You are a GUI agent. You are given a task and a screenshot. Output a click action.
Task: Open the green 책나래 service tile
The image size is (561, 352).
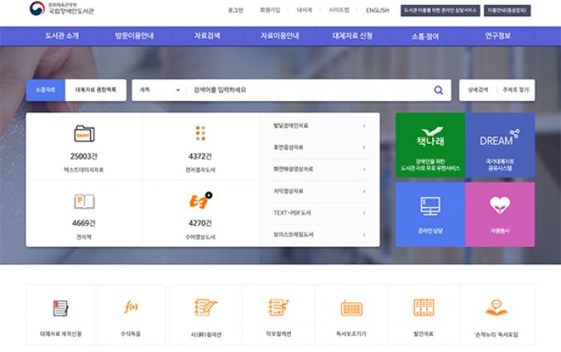coord(430,145)
